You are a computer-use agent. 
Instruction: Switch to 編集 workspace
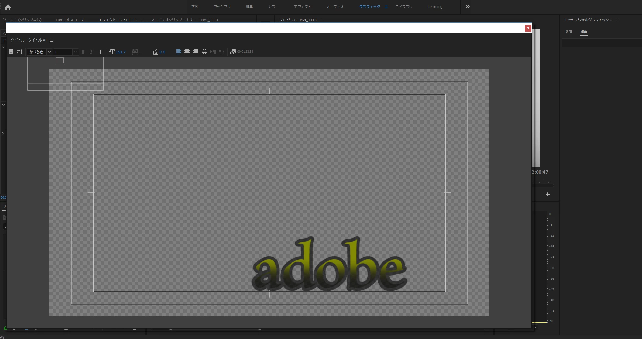coord(249,7)
